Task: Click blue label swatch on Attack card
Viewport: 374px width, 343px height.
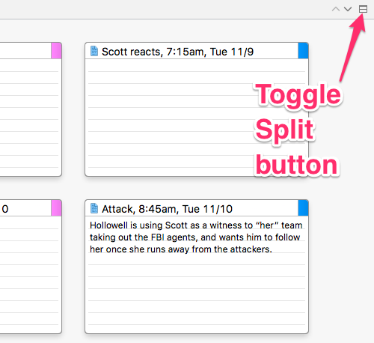Action: click(x=303, y=207)
